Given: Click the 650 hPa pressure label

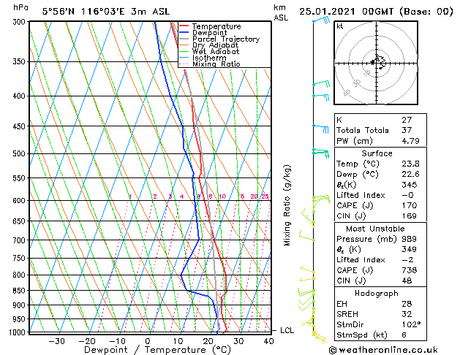Looking at the screenshot, I should click(x=20, y=221).
